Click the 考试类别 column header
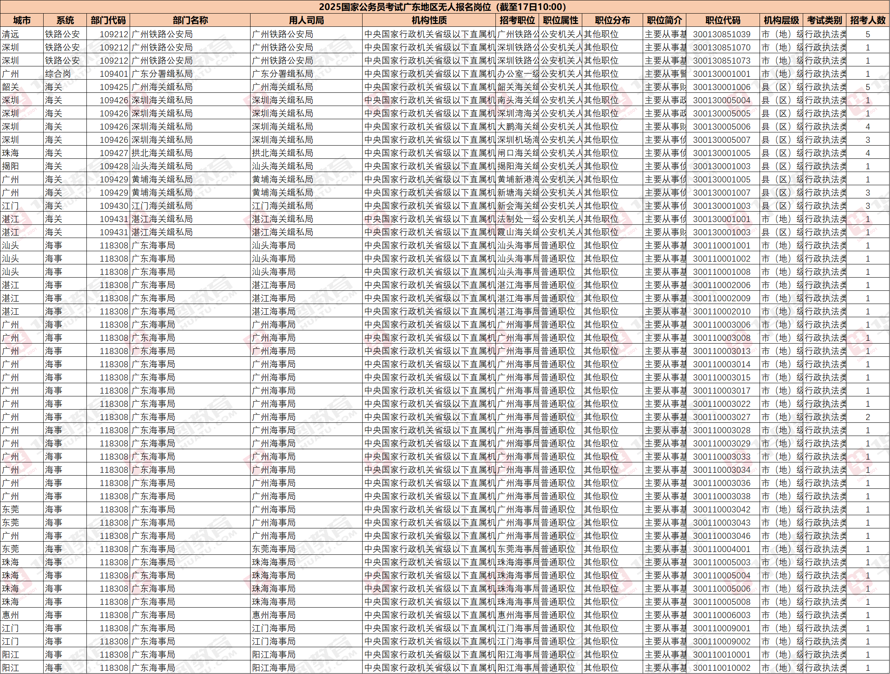Screen dimensions: 890x674 point(825,20)
